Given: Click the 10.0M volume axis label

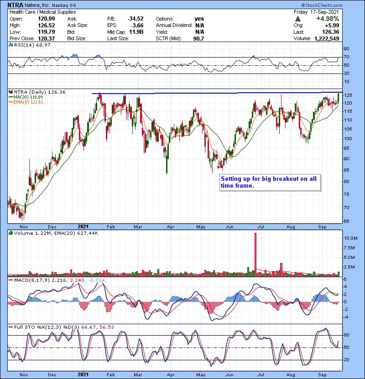Looking at the screenshot, I should (x=350, y=238).
